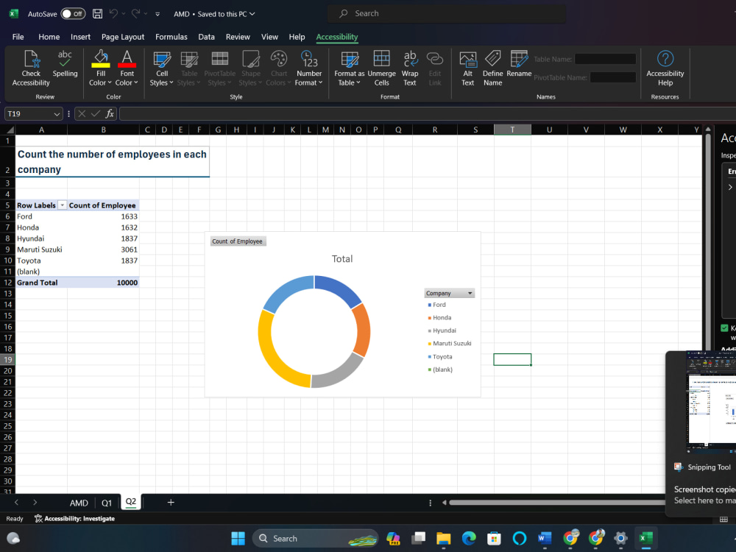Open the Company filter on the chart
Image resolution: width=736 pixels, height=552 pixels.
coord(471,292)
